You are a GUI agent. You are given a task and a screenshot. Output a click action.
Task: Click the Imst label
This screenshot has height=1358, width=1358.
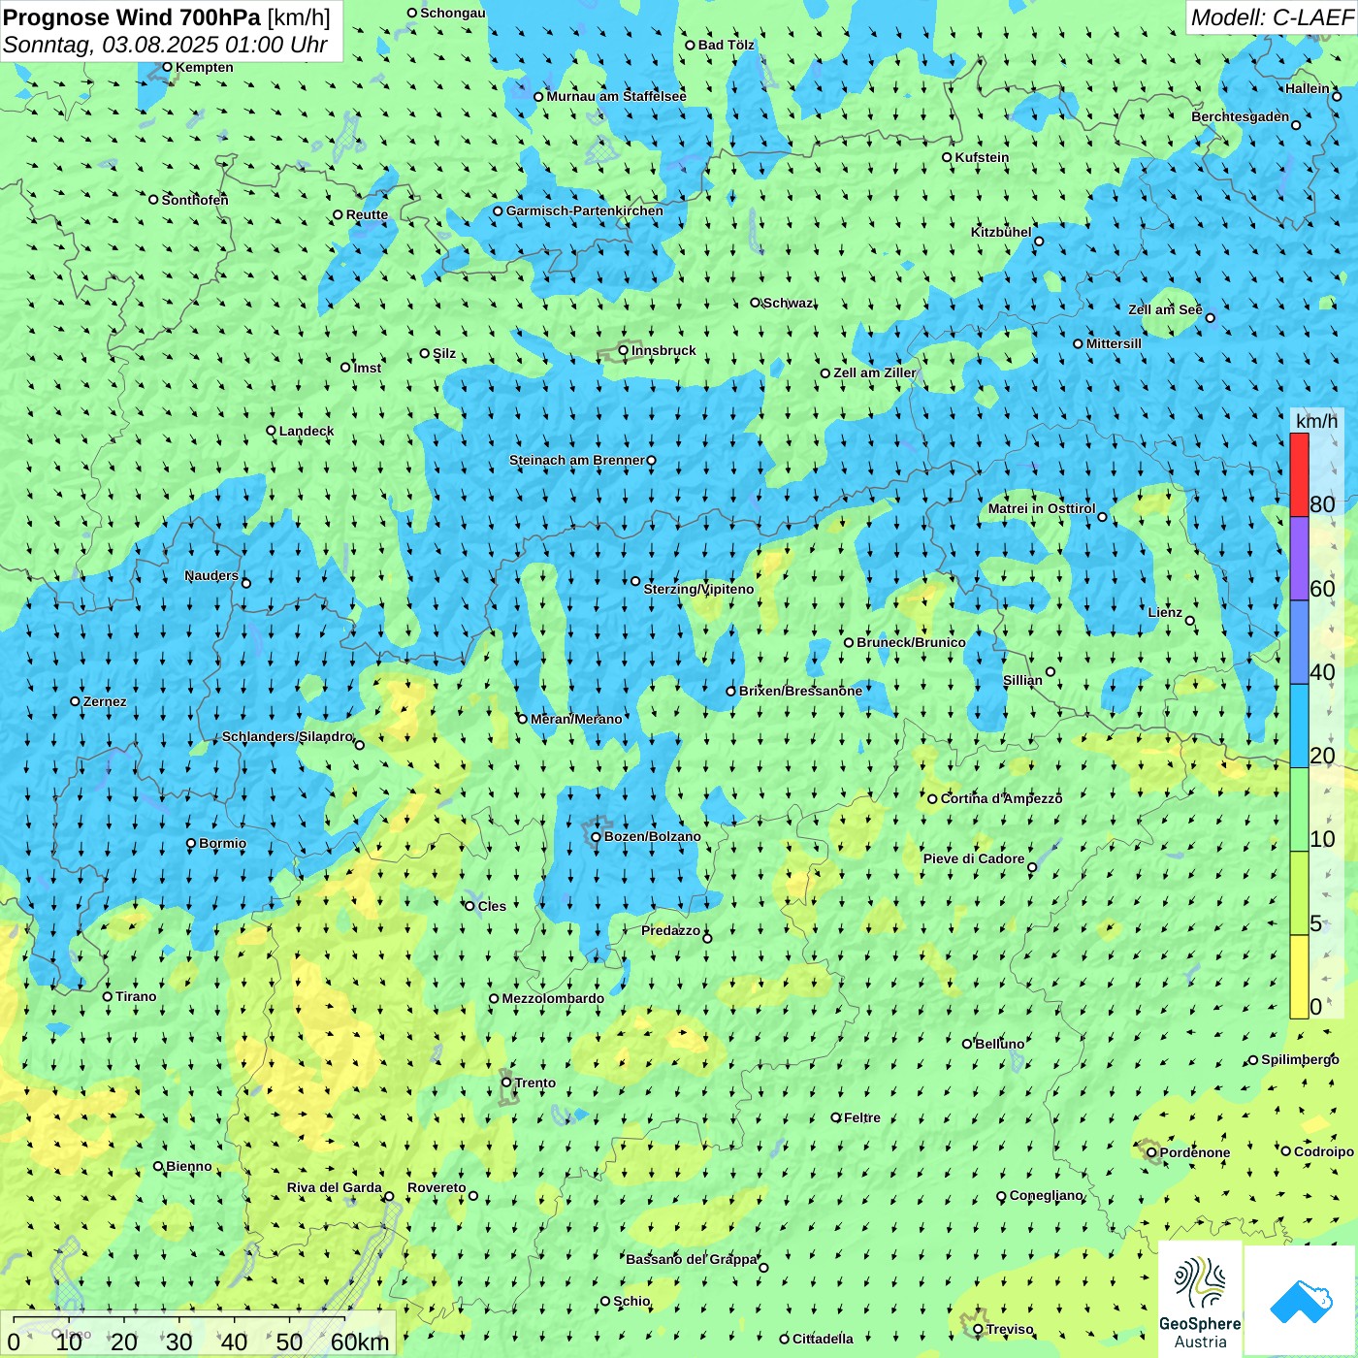[368, 368]
